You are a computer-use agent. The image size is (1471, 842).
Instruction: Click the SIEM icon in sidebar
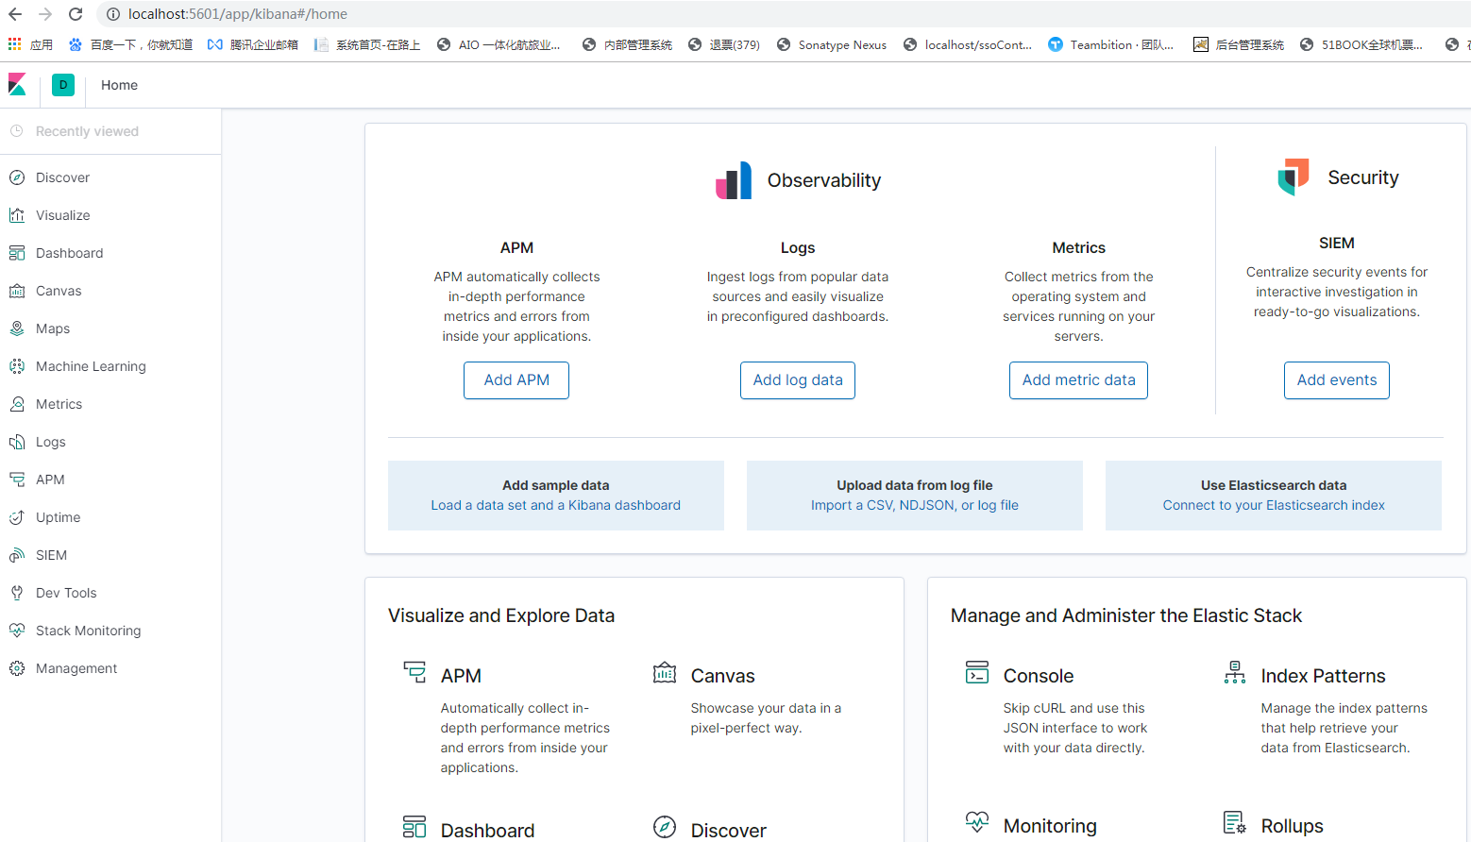point(17,555)
